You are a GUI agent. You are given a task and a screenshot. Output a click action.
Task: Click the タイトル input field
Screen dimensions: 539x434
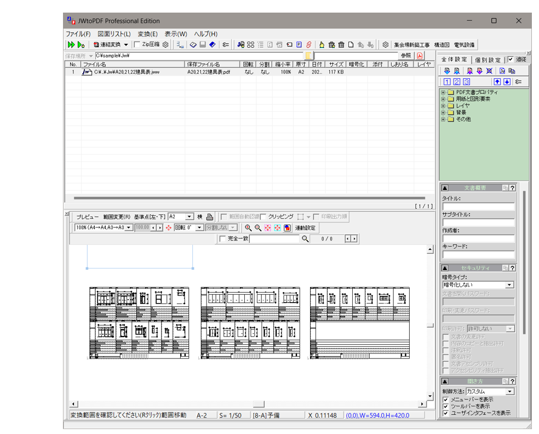pos(478,207)
